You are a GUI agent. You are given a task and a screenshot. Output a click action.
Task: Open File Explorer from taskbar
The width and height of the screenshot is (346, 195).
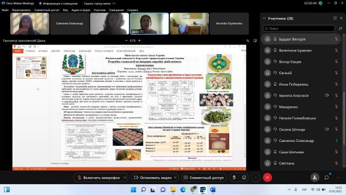pos(173,190)
